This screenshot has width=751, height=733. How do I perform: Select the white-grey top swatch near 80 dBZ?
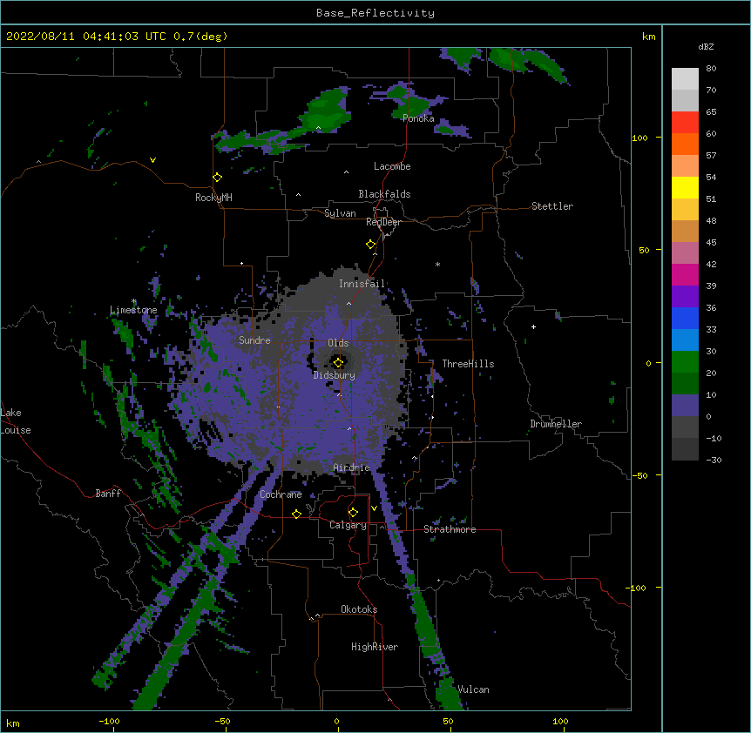pyautogui.click(x=685, y=78)
